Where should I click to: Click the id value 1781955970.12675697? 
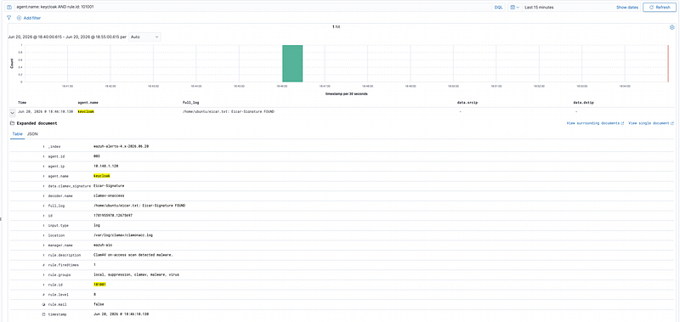[113, 216]
